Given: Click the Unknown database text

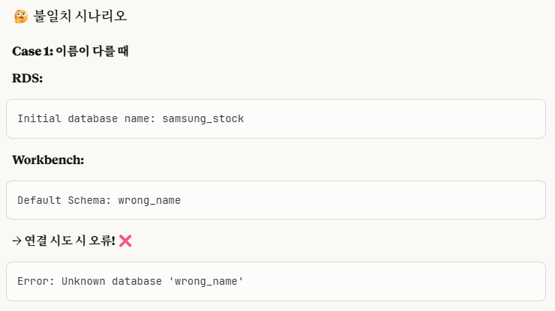Looking at the screenshot, I should (x=112, y=281).
